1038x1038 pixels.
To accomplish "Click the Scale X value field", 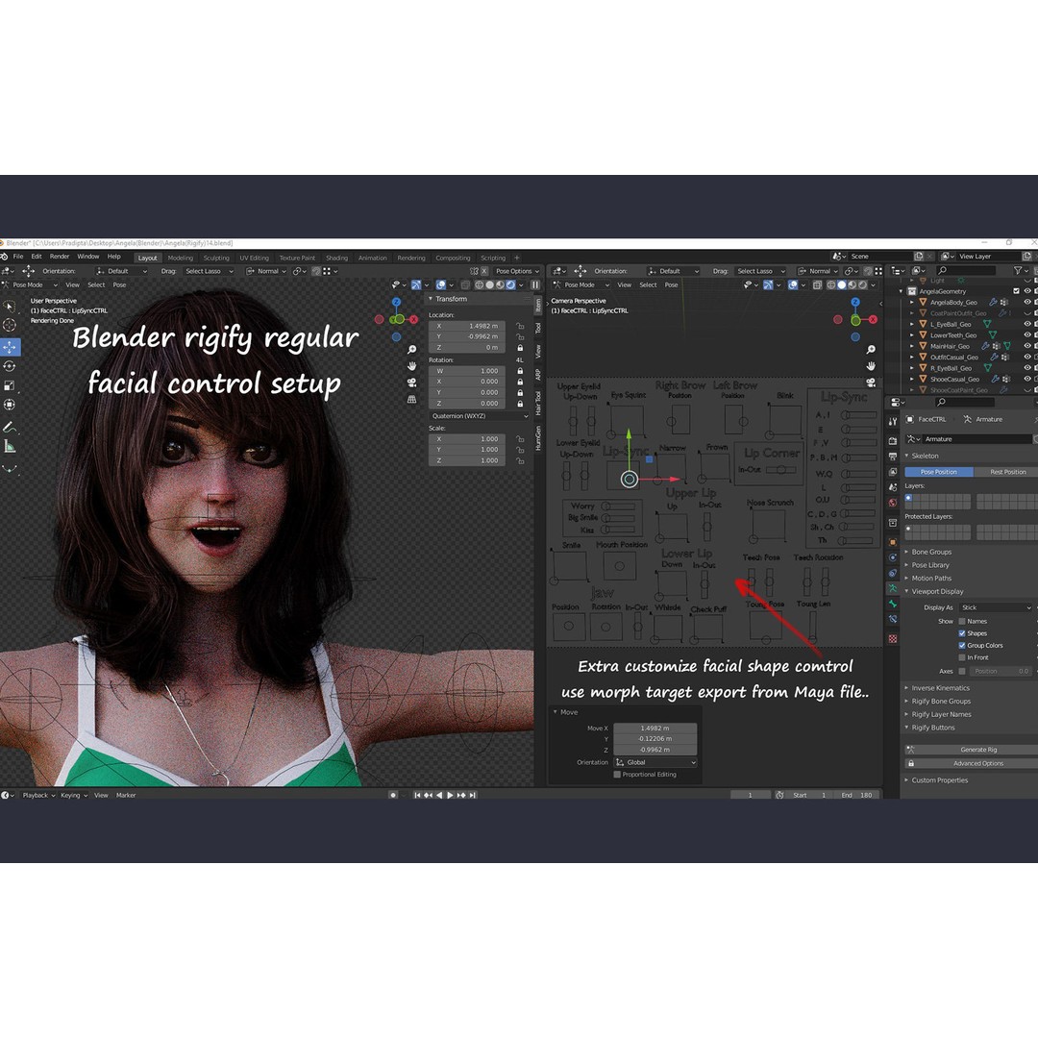I will [467, 439].
